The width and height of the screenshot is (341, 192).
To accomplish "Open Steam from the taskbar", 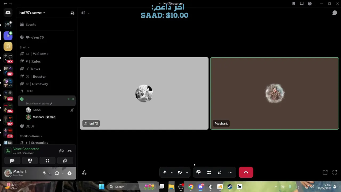I will tap(230, 187).
